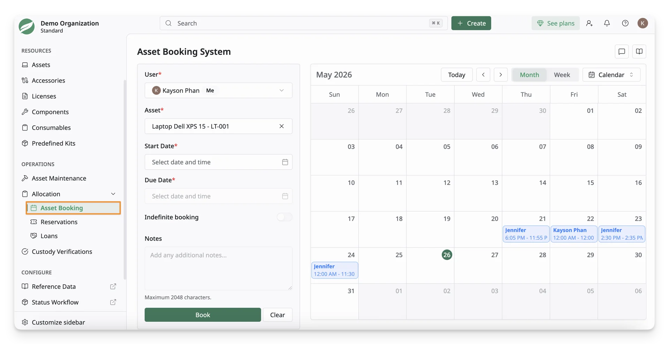Click the Notes text area
The height and width of the screenshot is (344, 669).
(x=218, y=268)
